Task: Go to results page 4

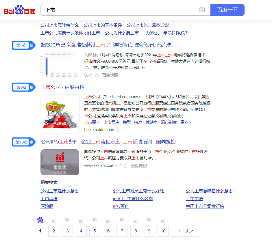Action: click(81, 231)
